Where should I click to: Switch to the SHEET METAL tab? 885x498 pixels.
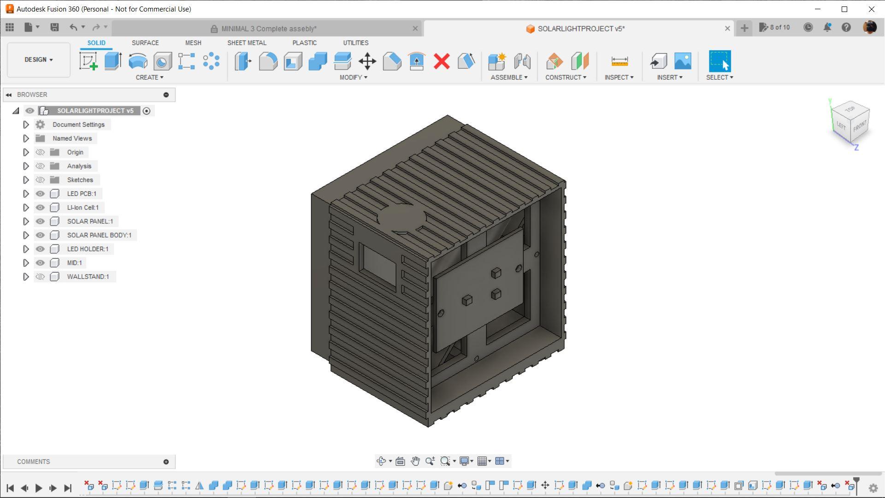[247, 42]
